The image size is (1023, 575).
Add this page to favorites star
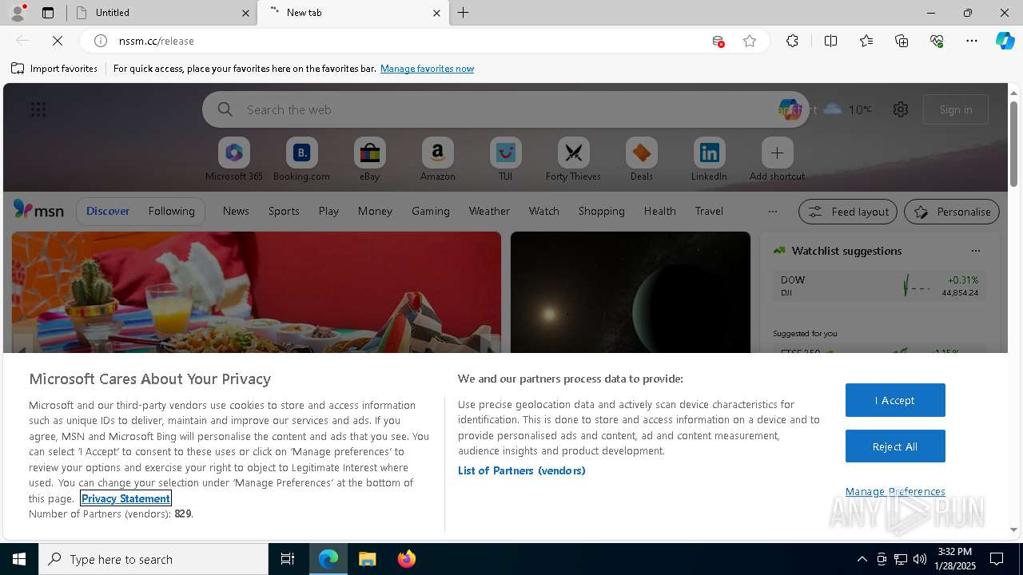(750, 41)
